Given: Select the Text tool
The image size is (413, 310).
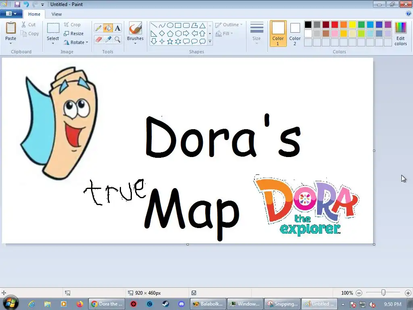Looking at the screenshot, I should click(x=118, y=28).
